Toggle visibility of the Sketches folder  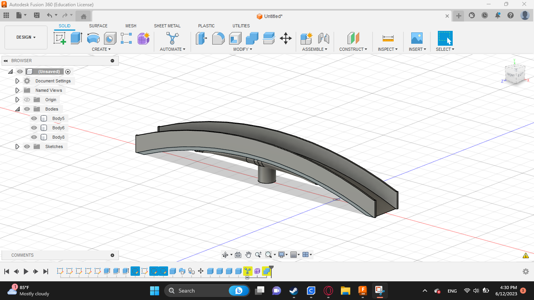pos(27,146)
